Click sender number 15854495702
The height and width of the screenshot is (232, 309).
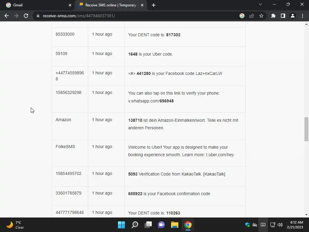click(68, 173)
